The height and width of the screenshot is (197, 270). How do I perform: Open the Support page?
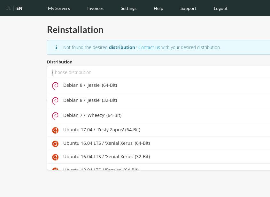189,8
